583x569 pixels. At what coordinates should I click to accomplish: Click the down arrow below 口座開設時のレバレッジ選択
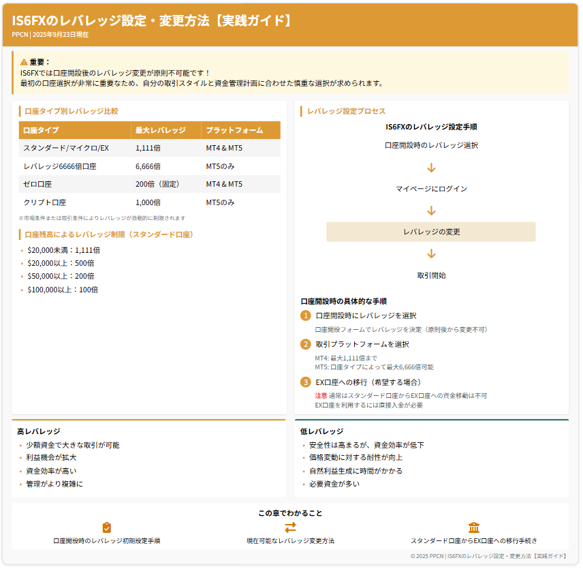(431, 168)
